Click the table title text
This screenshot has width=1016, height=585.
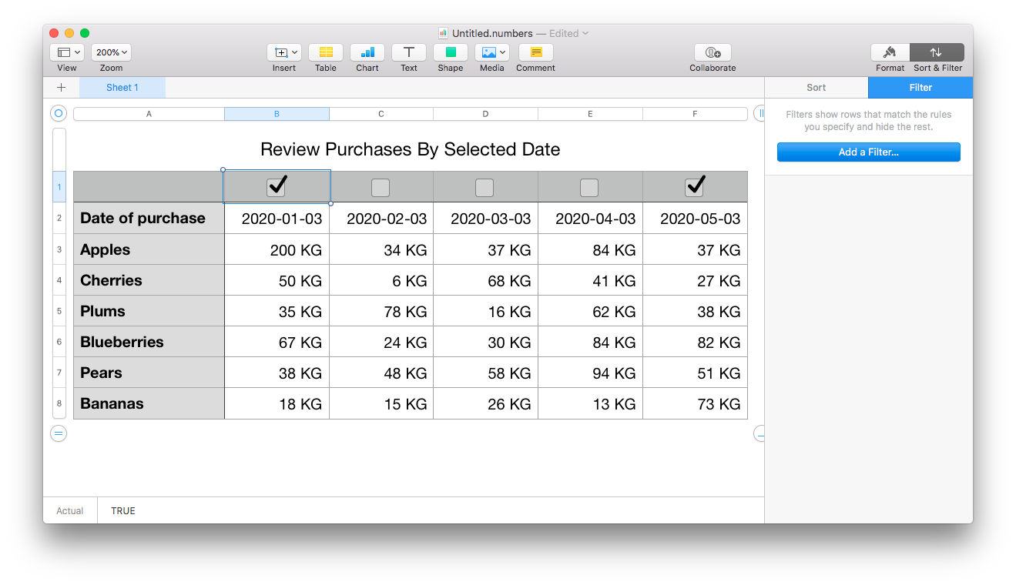pos(411,149)
